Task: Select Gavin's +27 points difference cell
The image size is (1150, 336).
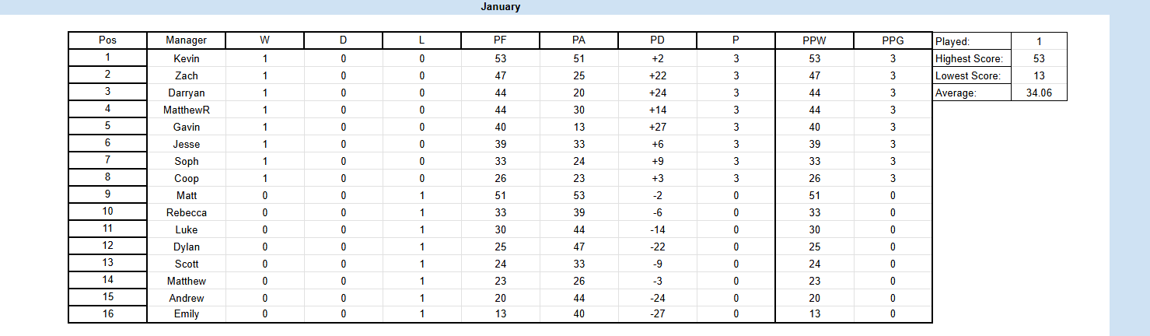Action: click(x=657, y=127)
